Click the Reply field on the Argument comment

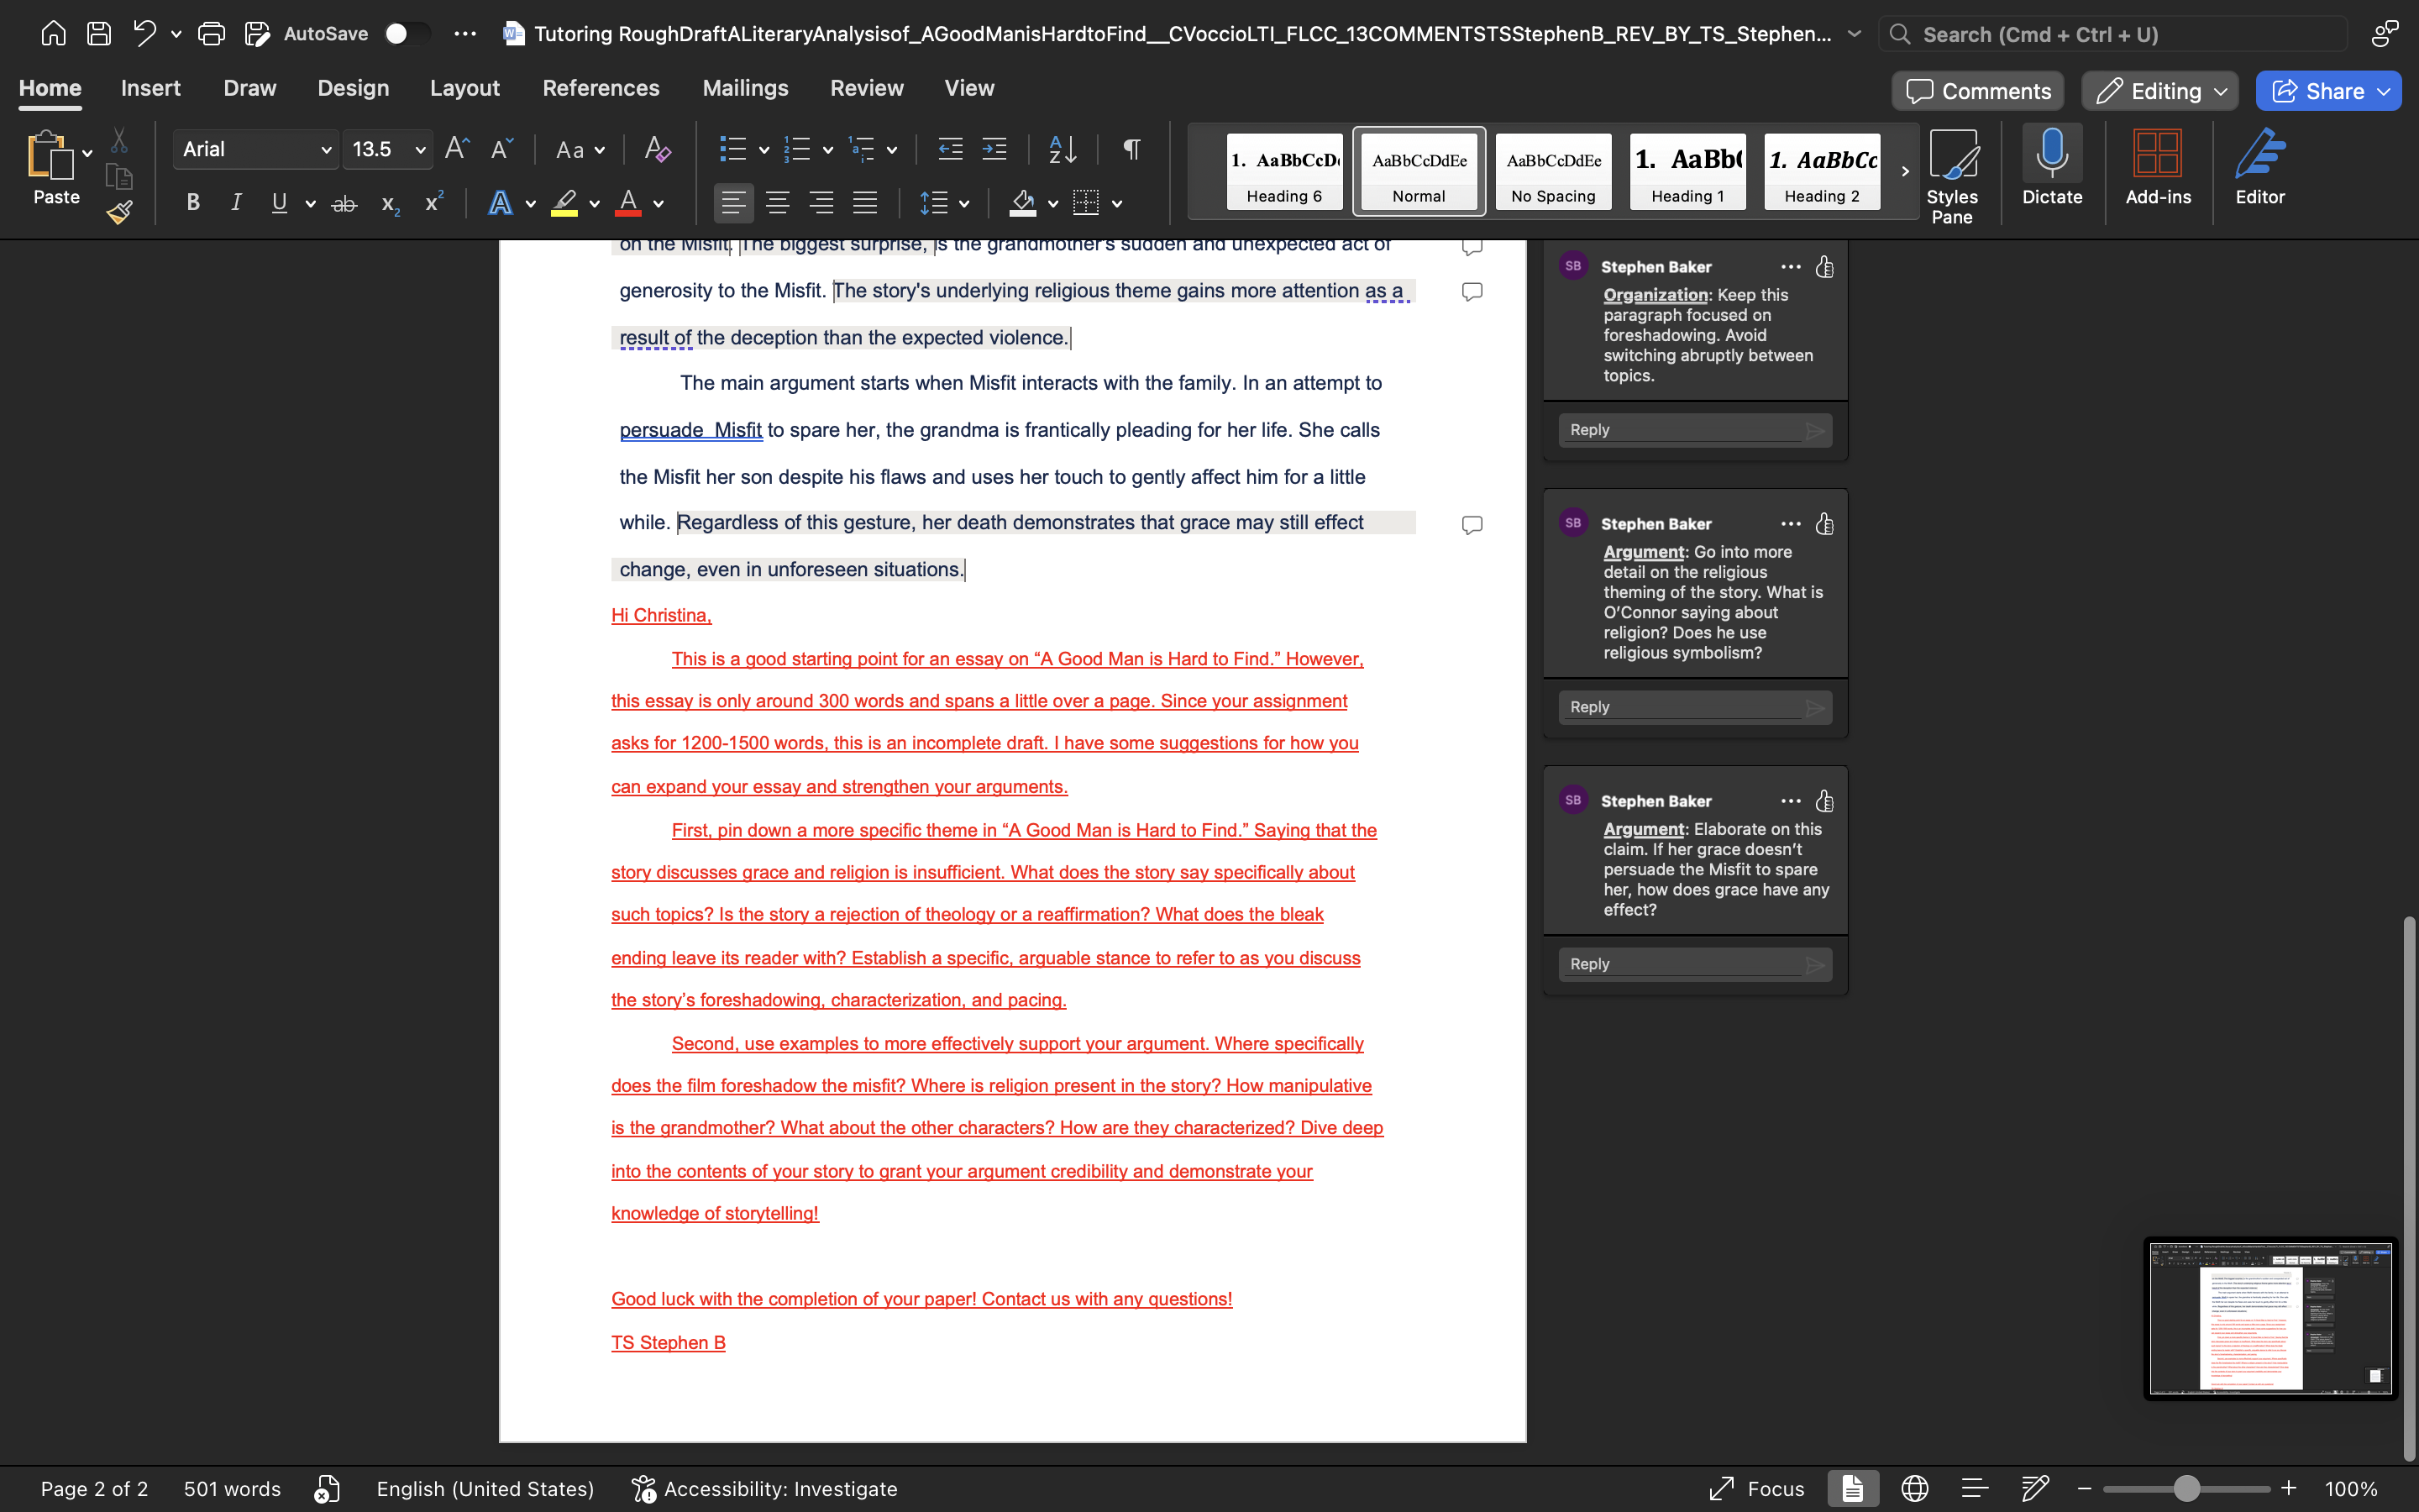[1692, 707]
